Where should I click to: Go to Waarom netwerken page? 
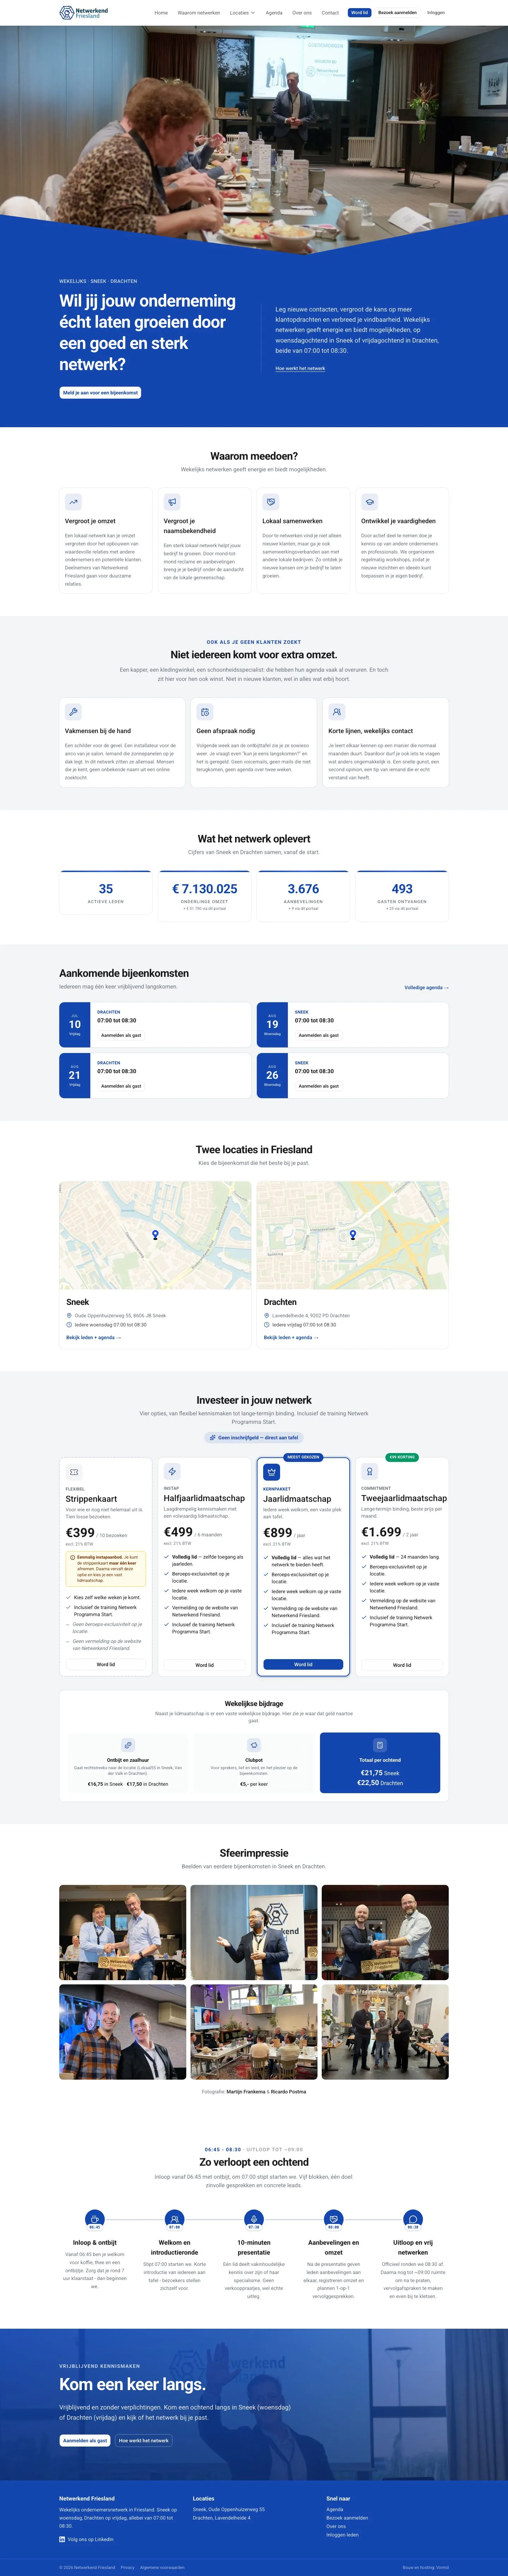(199, 13)
